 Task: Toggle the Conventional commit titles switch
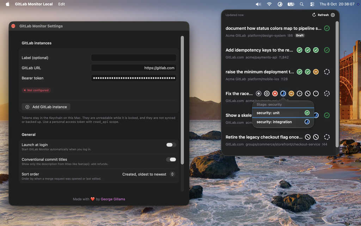pos(171,160)
